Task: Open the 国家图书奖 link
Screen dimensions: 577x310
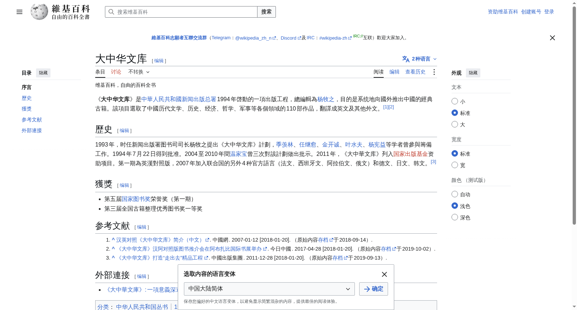Action: point(136,199)
